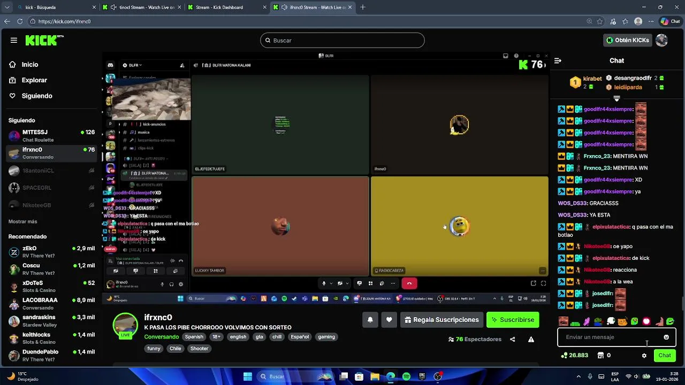Expand the gift leaderboard chevron

click(x=616, y=98)
